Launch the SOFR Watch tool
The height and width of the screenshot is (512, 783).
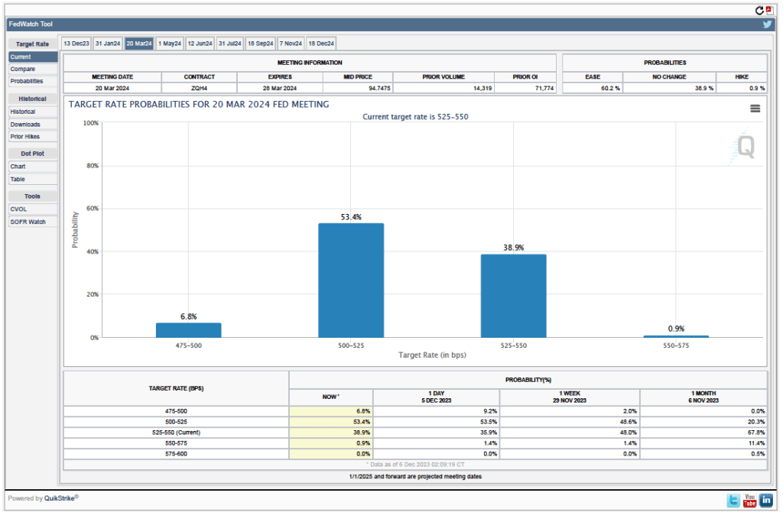28,222
